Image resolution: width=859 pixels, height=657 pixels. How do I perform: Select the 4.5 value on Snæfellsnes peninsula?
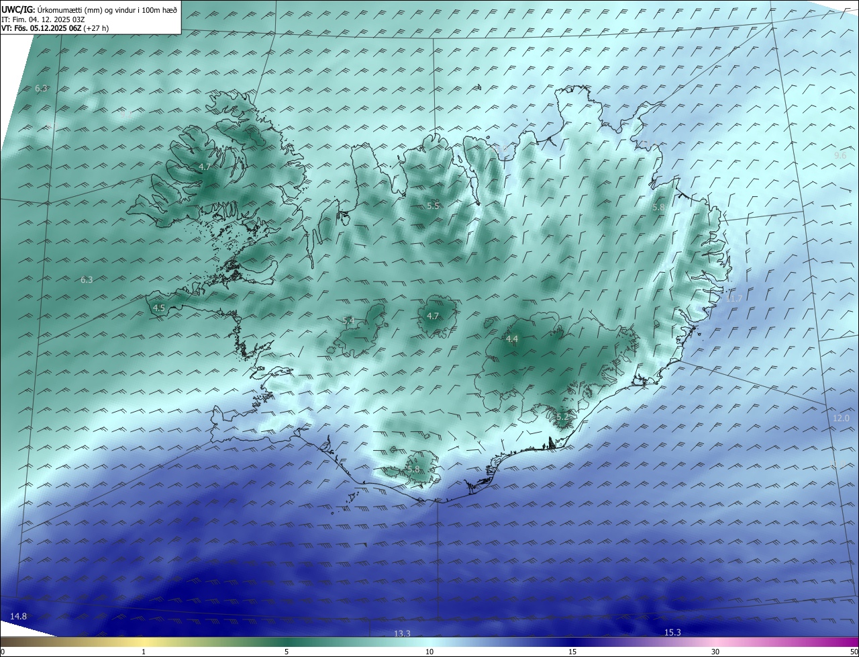[159, 308]
